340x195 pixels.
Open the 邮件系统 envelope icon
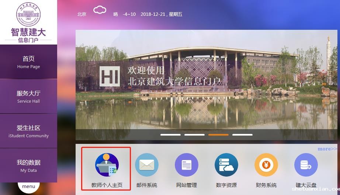click(146, 165)
